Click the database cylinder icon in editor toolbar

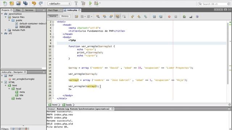coord(197,17)
